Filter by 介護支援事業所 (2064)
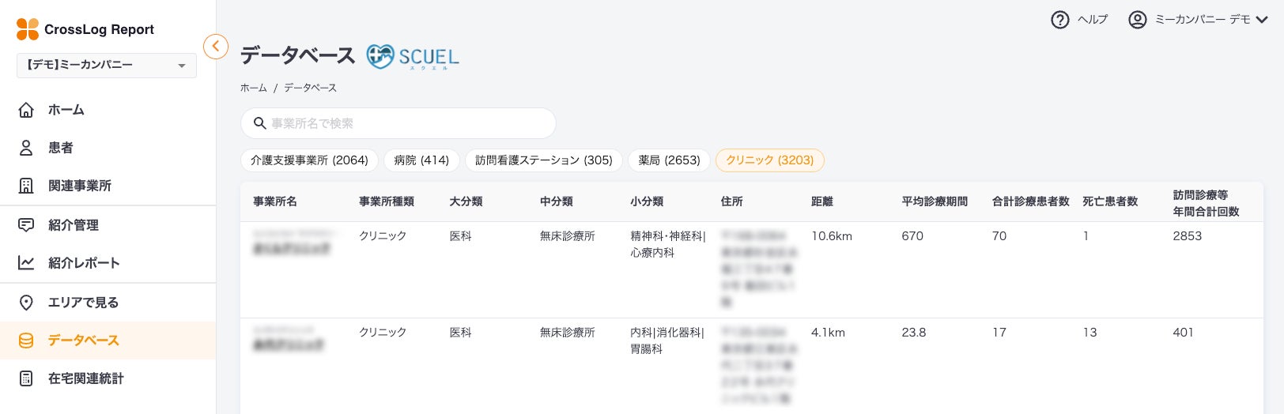 click(309, 160)
